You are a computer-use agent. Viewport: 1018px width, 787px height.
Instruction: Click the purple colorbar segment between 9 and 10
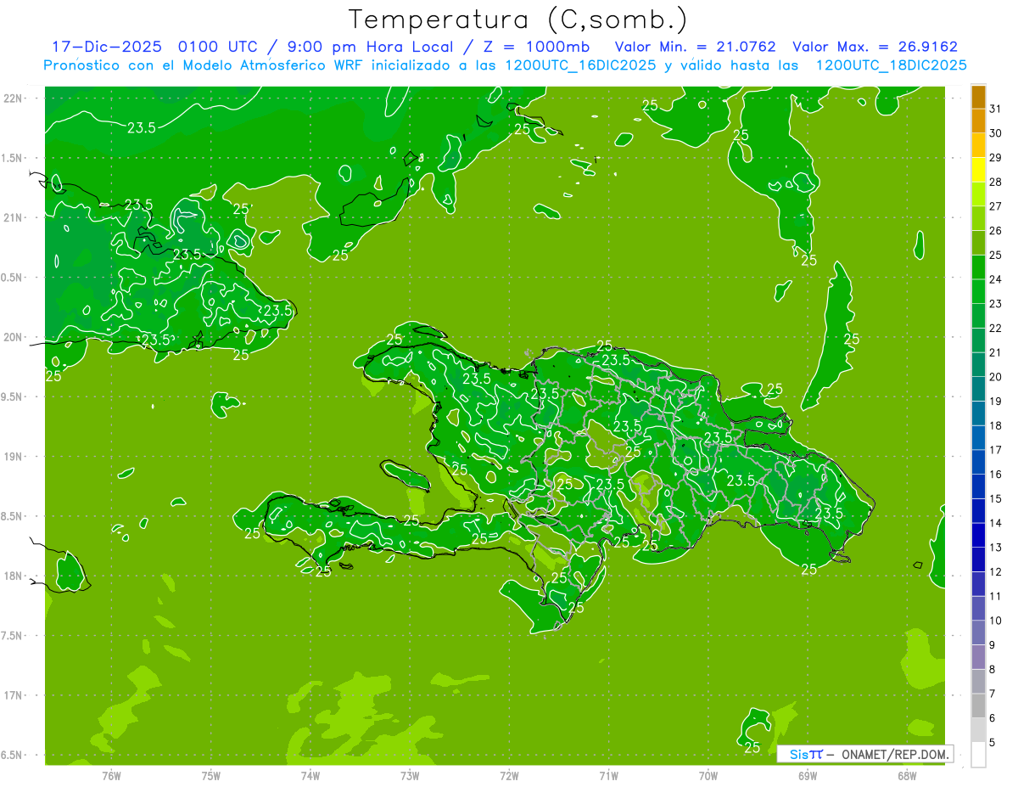click(x=978, y=632)
